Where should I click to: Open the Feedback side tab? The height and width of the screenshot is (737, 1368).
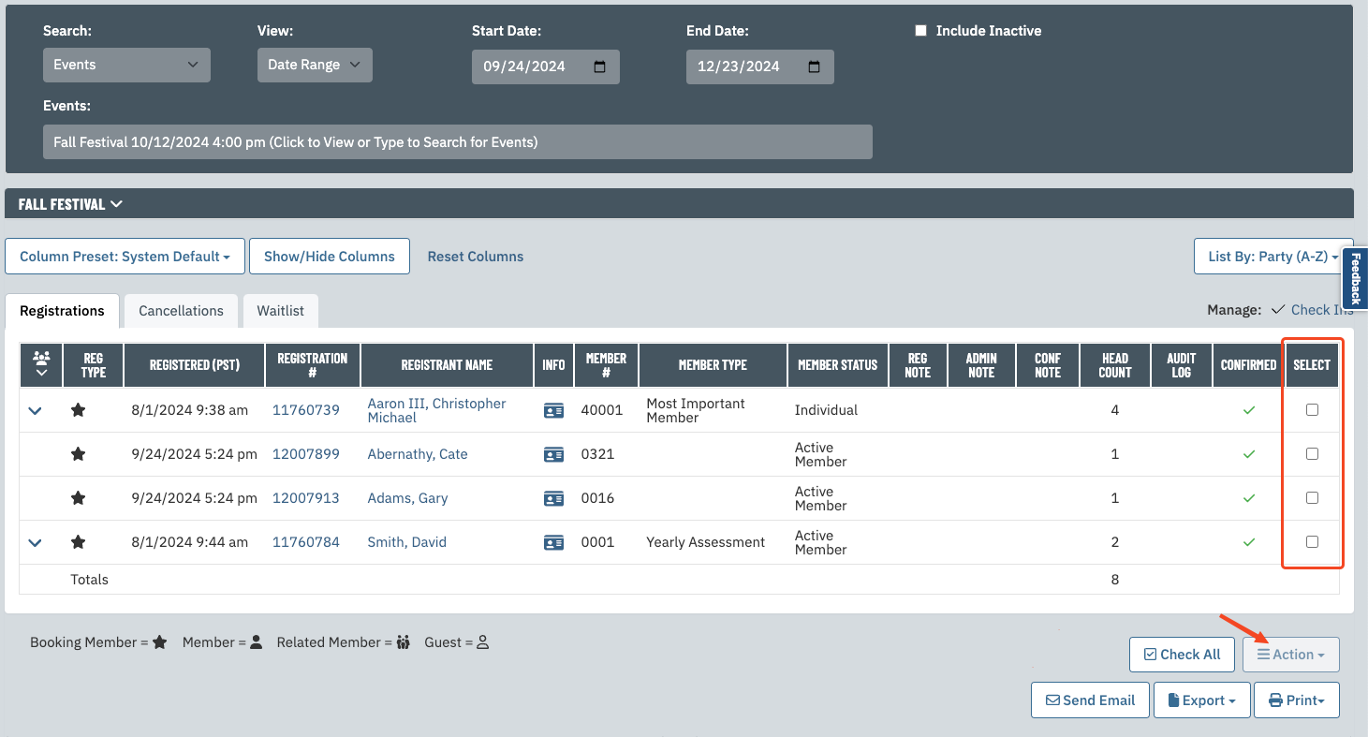click(1355, 278)
